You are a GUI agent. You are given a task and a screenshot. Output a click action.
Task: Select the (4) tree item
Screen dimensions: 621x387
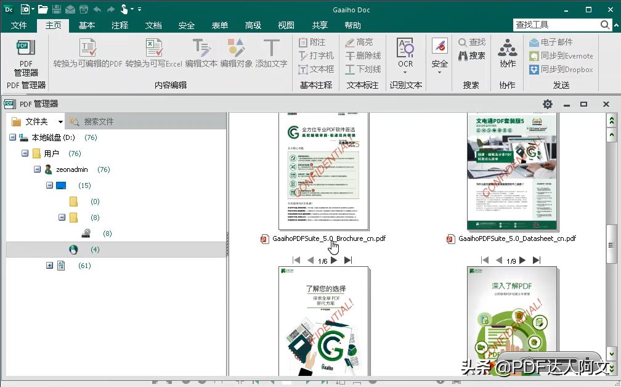pos(116,250)
